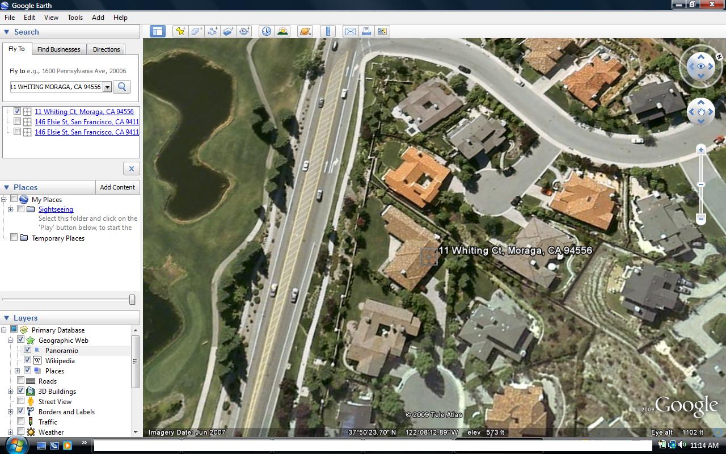Open the Edit menu
The width and height of the screenshot is (726, 454).
coord(29,18)
